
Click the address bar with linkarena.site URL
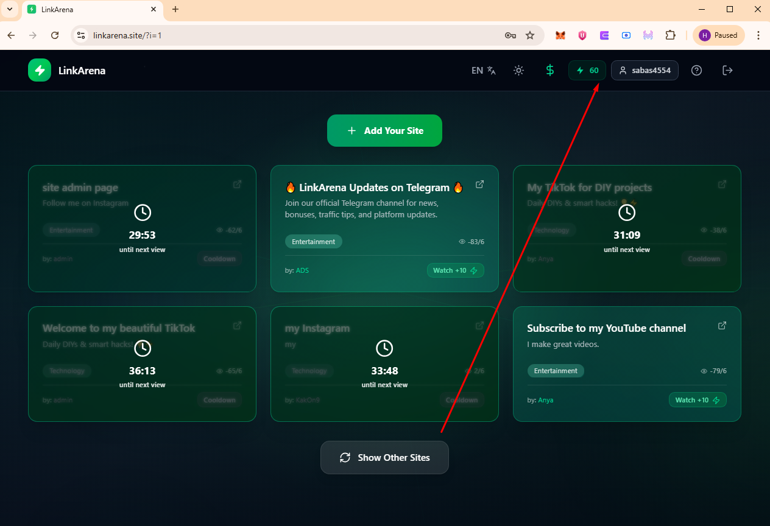point(306,35)
